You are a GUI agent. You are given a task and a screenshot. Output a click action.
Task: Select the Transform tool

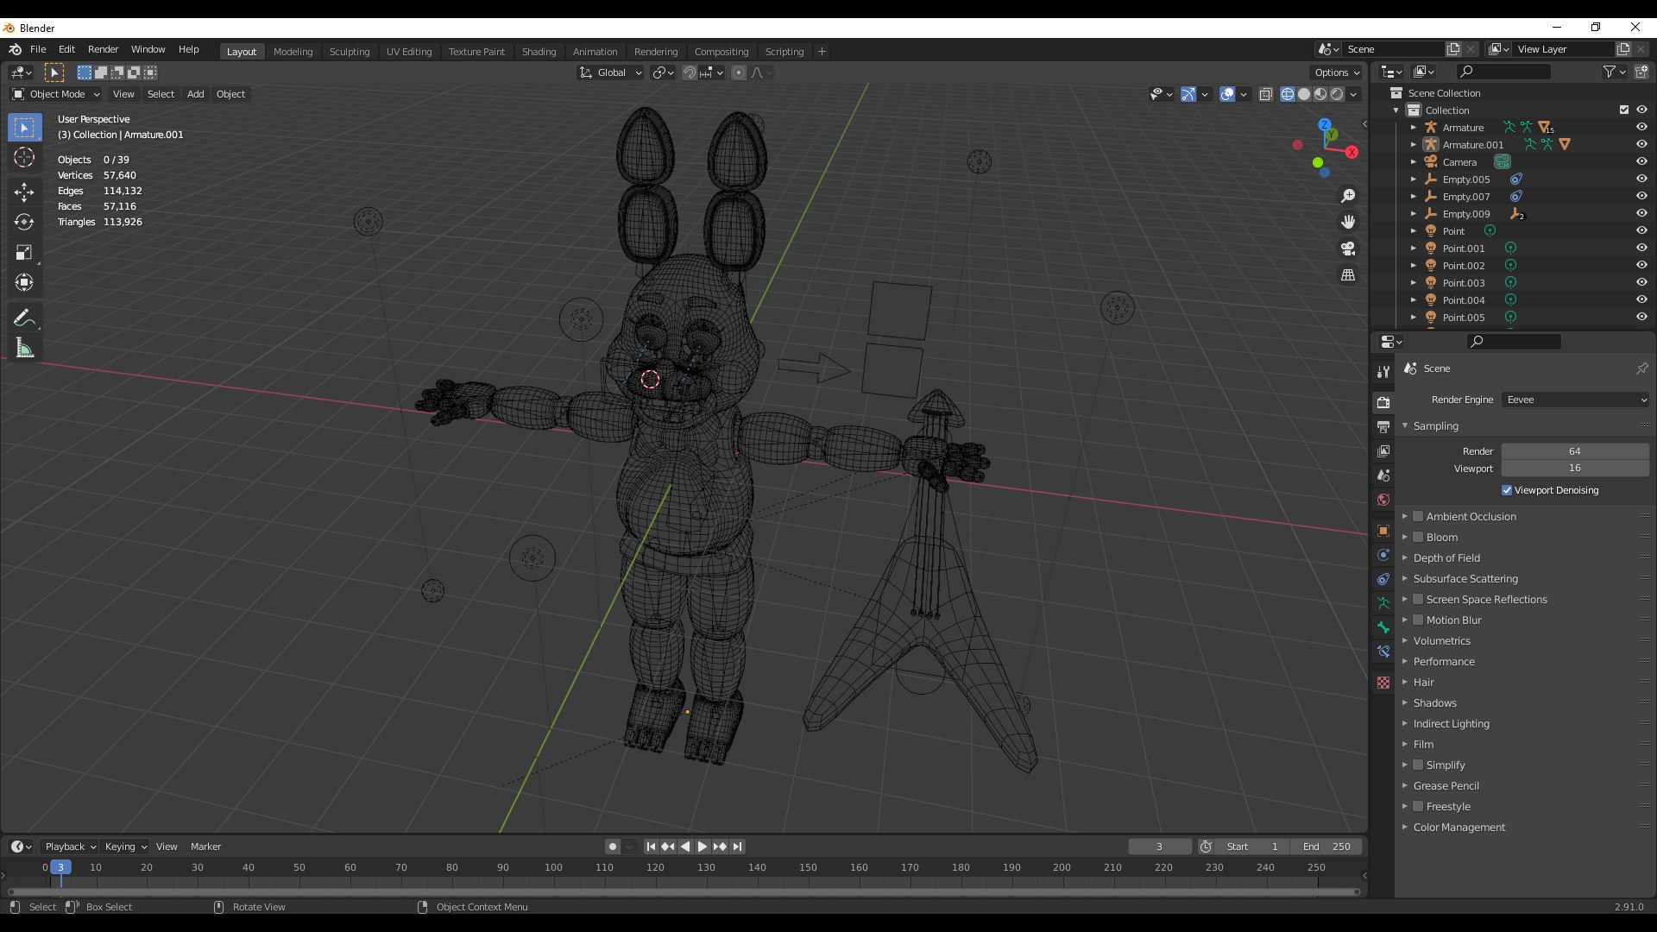(x=24, y=283)
